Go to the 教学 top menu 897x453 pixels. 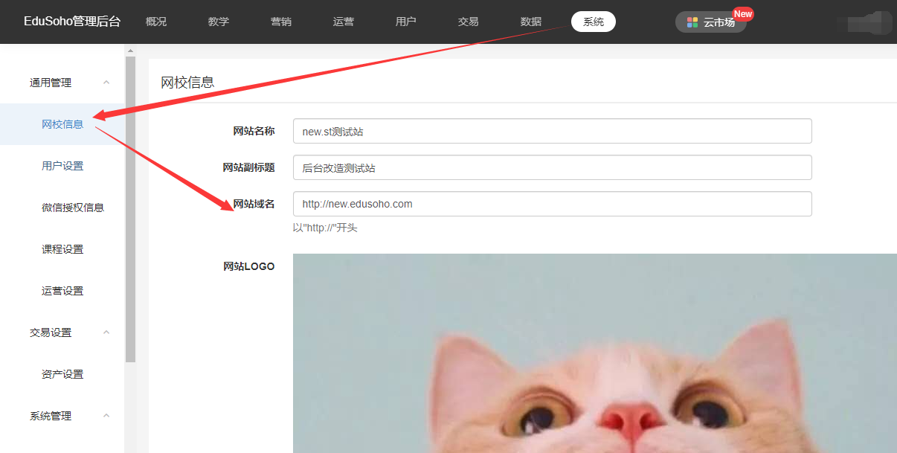tap(219, 22)
